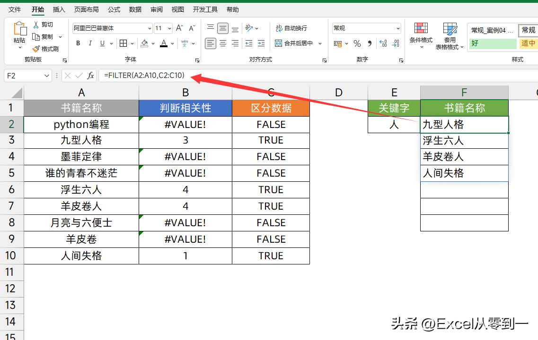Click the Increase Decimal icon
The width and height of the screenshot is (538, 340).
[383, 43]
